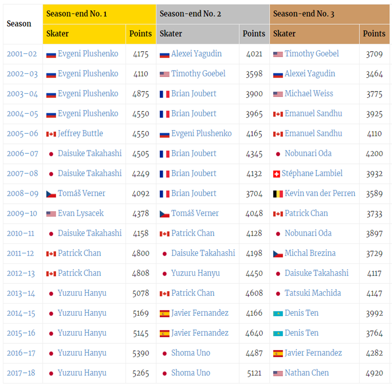
Task: Open the 2017–18 season link
Action: coord(22,373)
